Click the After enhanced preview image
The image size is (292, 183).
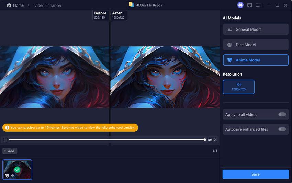(x=165, y=77)
